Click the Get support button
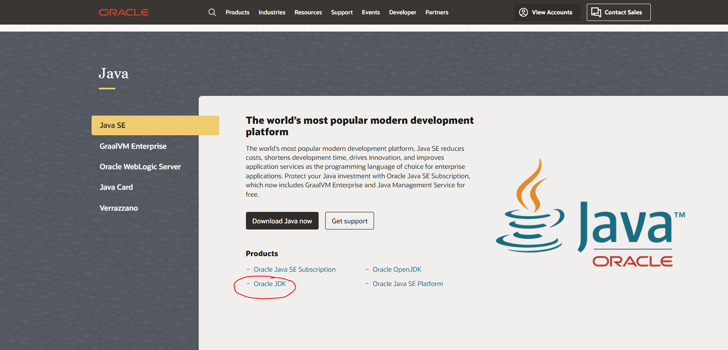Viewport: 728px width, 350px height. coord(349,221)
